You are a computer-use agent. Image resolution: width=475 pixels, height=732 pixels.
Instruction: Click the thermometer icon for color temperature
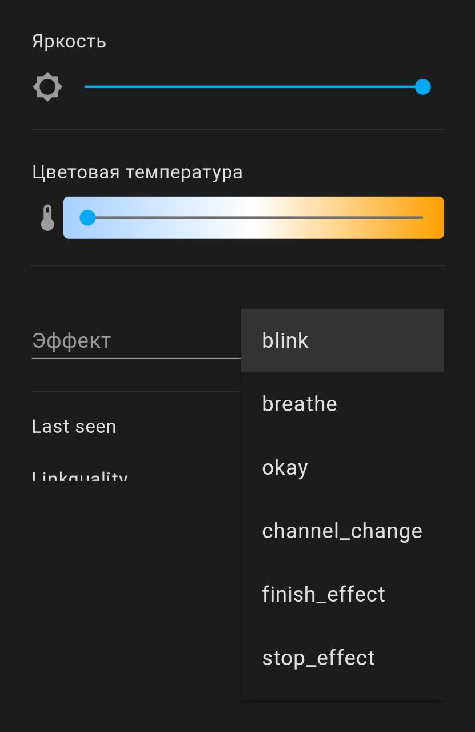tap(47, 218)
